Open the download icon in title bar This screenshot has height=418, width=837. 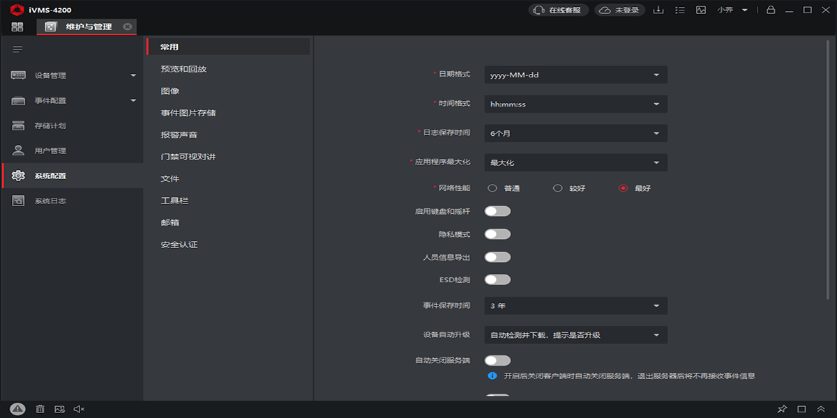pos(658,10)
